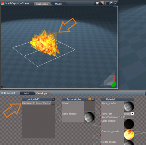Click the TextureAlpha Alpha_shader sphere preview
The height and width of the screenshot is (145, 146).
coord(89,117)
